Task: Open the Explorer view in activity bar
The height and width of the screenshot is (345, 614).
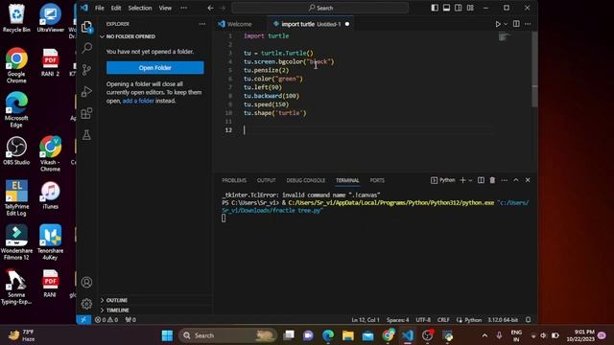Action: 86,27
